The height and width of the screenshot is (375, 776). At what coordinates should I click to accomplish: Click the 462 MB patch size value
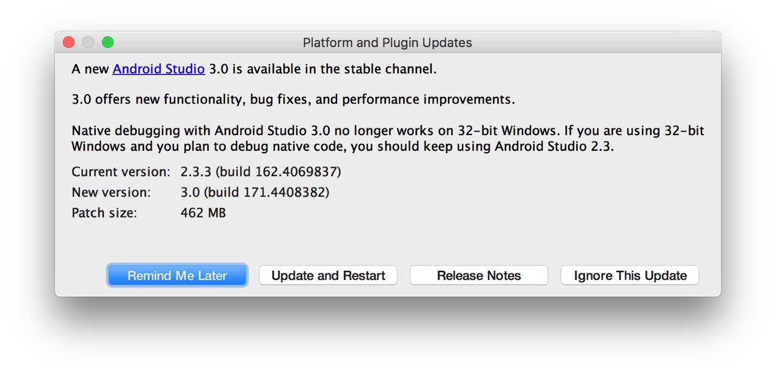(203, 213)
